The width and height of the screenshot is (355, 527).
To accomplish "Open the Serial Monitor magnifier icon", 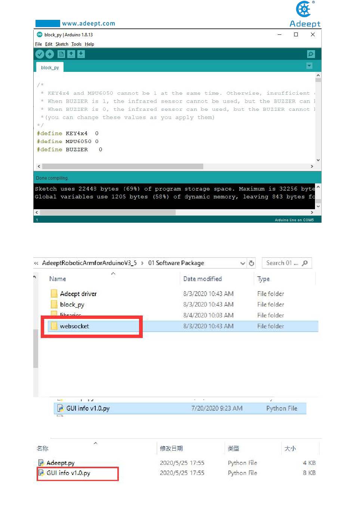I will (x=311, y=54).
